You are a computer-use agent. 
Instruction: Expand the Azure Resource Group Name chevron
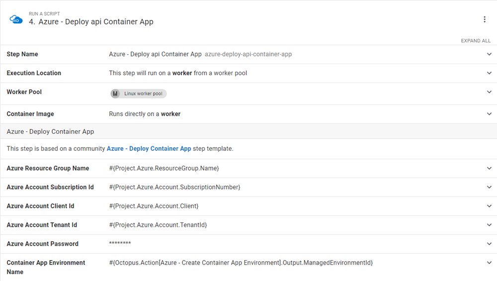(x=489, y=168)
